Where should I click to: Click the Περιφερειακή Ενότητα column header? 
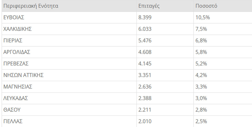coord(31,6)
